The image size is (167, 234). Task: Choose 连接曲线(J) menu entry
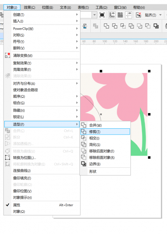pyautogui.click(x=42, y=170)
